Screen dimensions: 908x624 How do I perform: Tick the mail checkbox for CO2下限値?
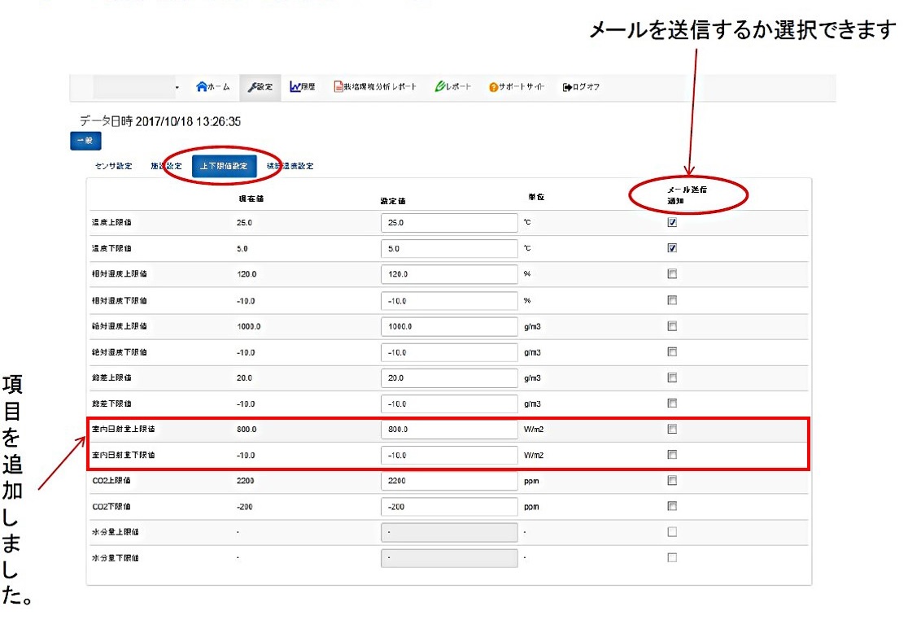(x=672, y=506)
